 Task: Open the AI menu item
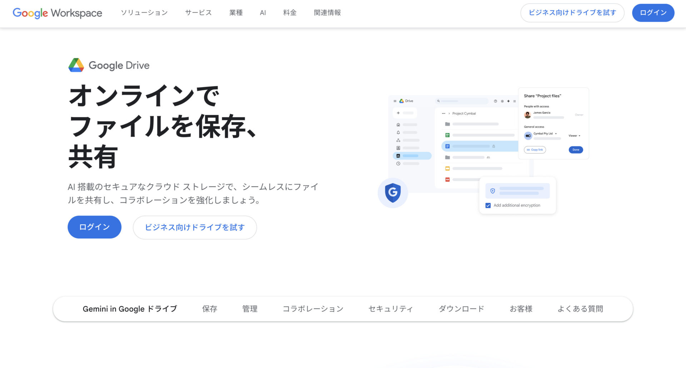point(263,13)
